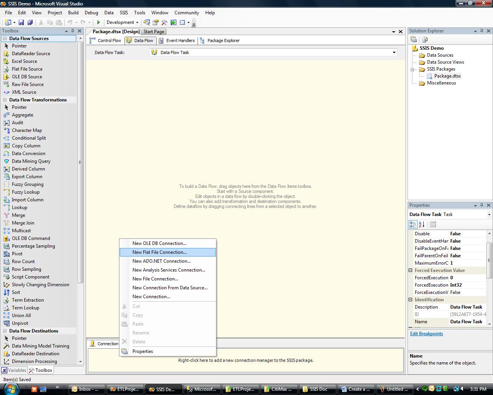Screen dimensions: 493x395
Task: Select OLE DB Source in the Toolbox
Action: [27, 77]
